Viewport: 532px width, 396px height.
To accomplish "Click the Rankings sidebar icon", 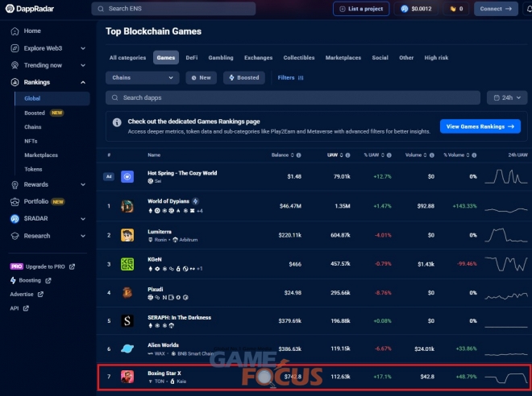I will coord(15,82).
